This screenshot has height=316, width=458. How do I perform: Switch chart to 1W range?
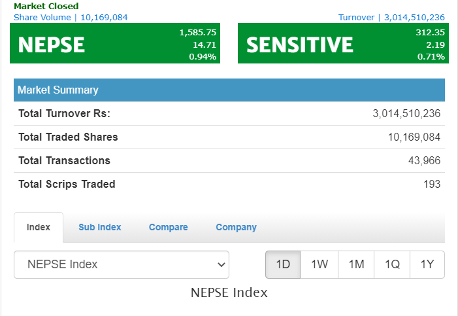[x=319, y=264]
